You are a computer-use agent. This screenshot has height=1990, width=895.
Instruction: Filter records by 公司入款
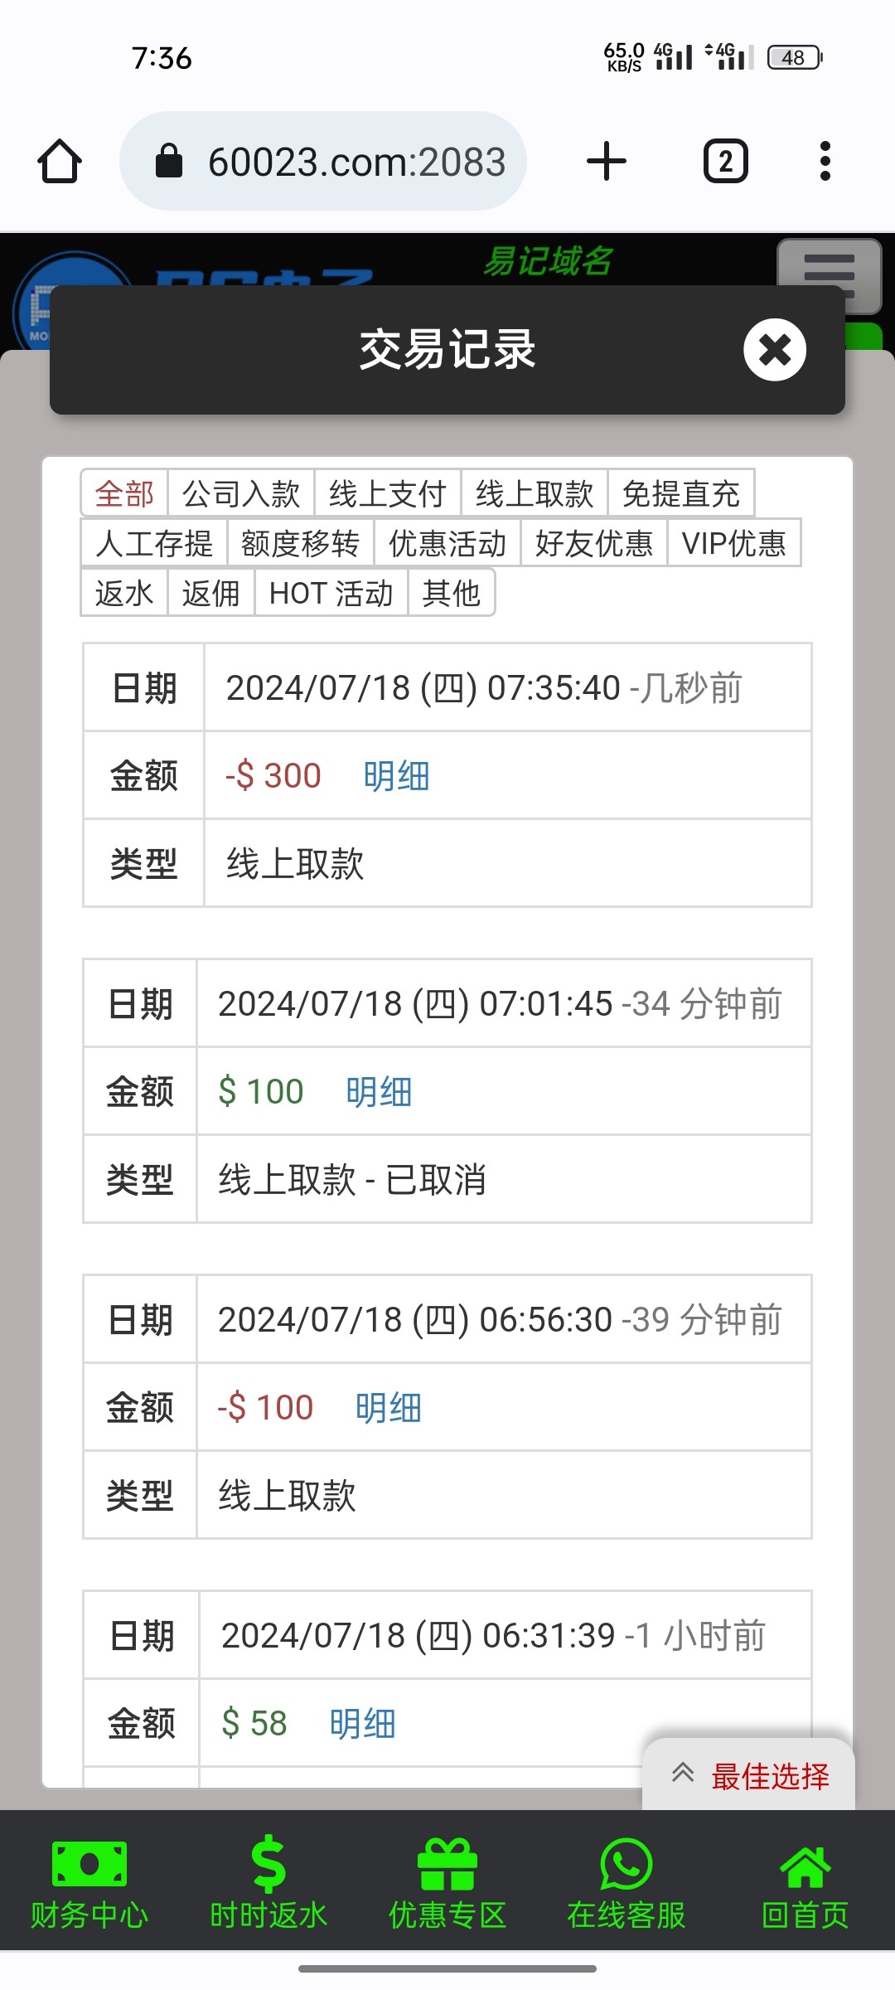(x=241, y=494)
